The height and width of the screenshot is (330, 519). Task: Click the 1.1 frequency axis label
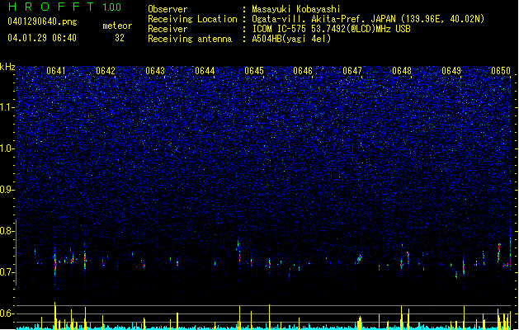7,107
